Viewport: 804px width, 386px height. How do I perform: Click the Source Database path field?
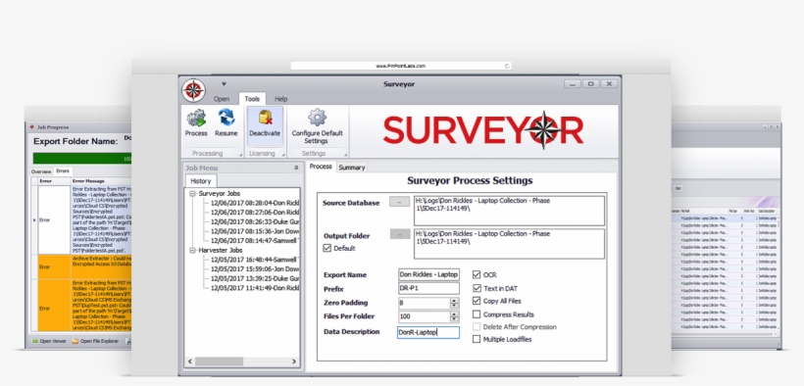pos(509,211)
